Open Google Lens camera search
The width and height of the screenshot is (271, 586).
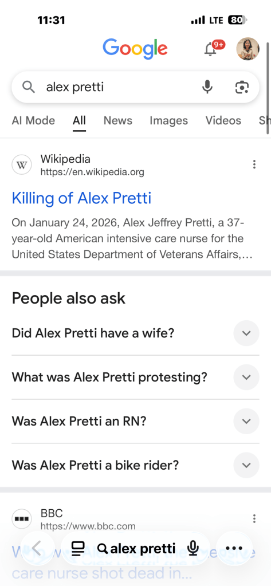point(242,87)
